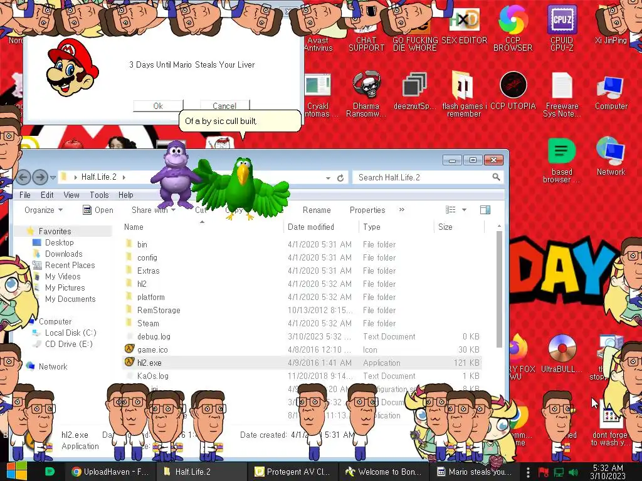Click the search magnifier icon in Explorer
The width and height of the screenshot is (642, 481).
click(x=497, y=177)
